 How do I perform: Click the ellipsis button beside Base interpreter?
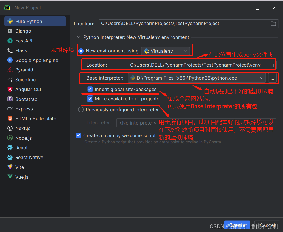(x=272, y=78)
